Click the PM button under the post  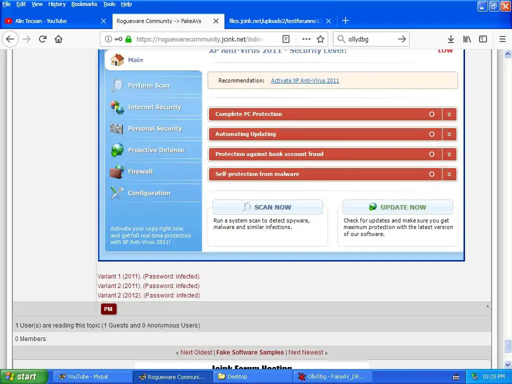pyautogui.click(x=108, y=309)
